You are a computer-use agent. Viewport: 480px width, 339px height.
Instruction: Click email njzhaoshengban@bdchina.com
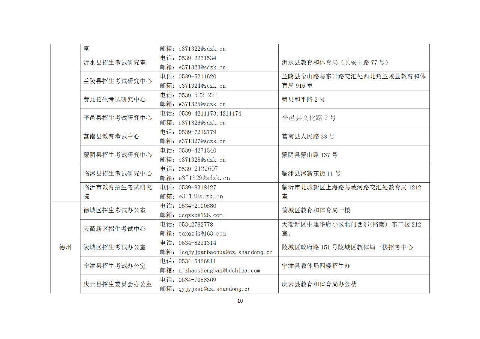pyautogui.click(x=219, y=270)
